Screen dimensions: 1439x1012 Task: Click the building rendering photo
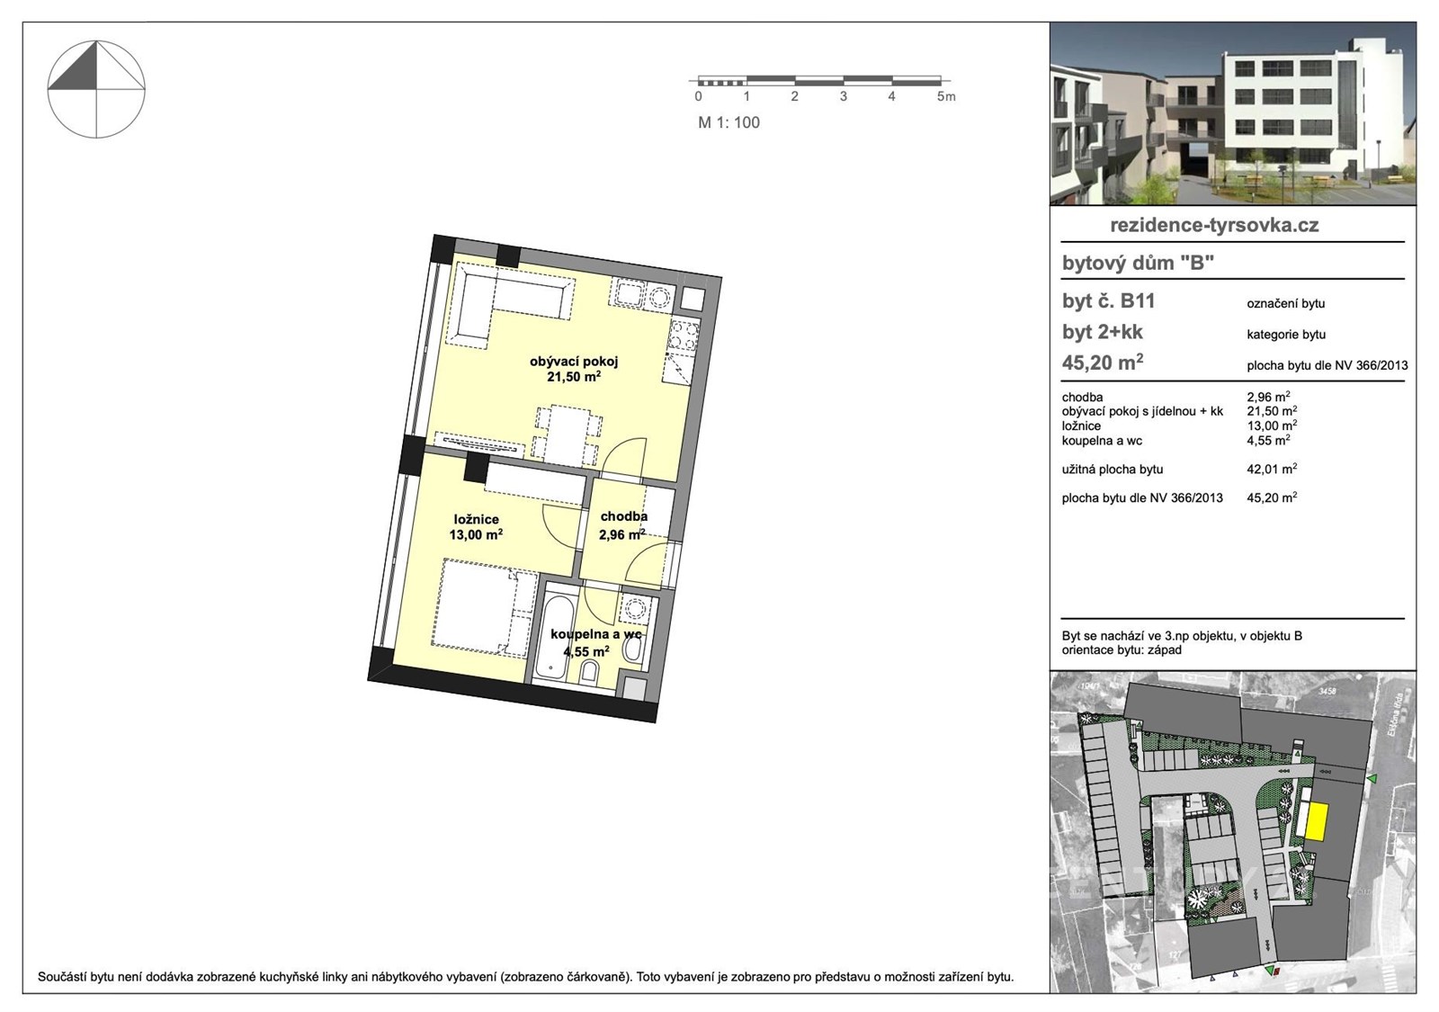click(x=1232, y=114)
